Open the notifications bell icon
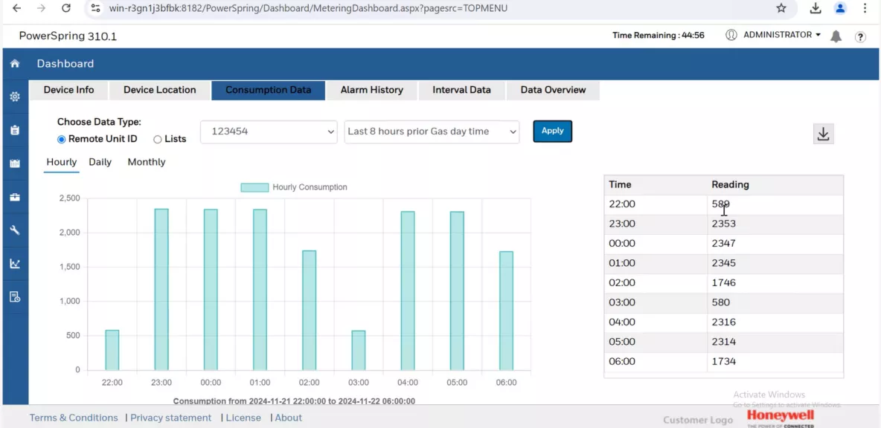This screenshot has width=881, height=428. click(x=836, y=36)
